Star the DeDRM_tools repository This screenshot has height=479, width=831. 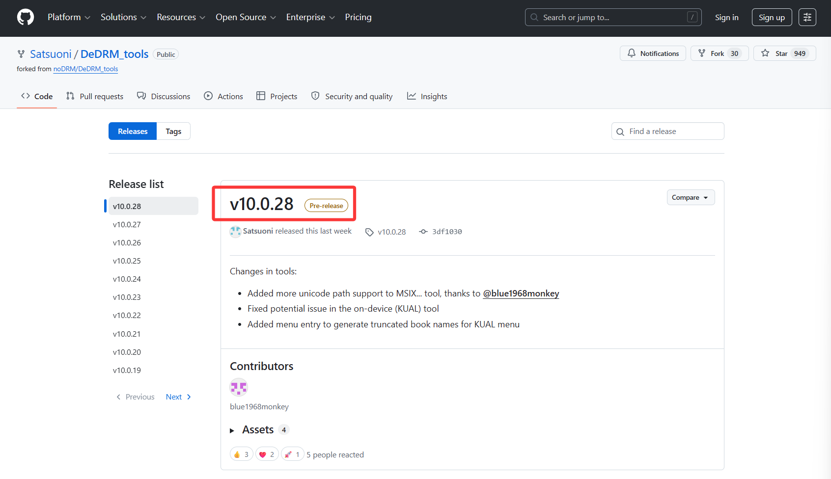click(784, 53)
